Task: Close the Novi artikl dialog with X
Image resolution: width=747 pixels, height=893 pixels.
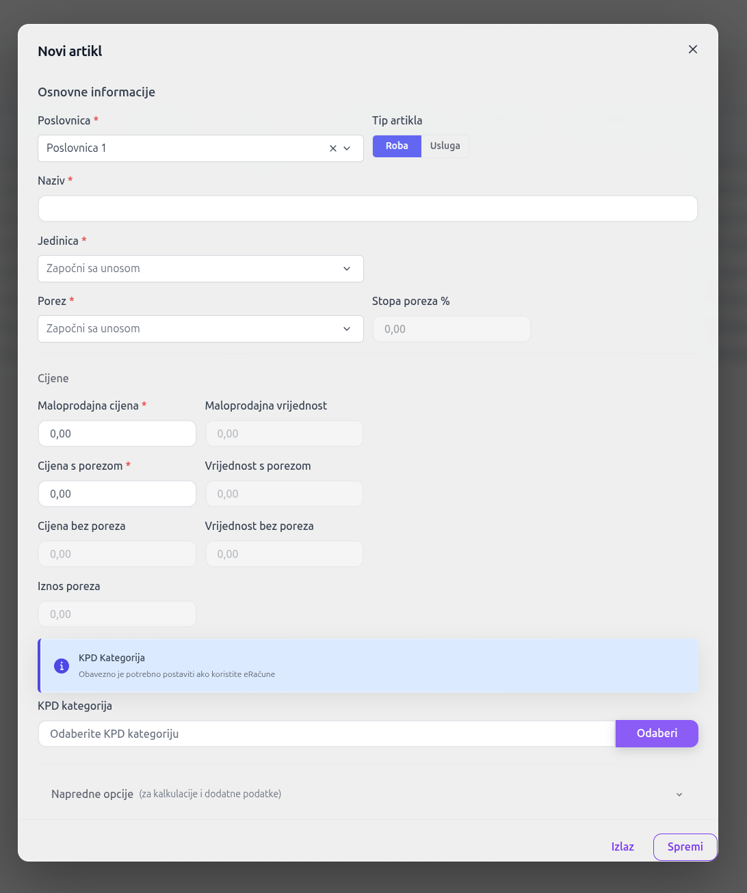Action: (692, 49)
